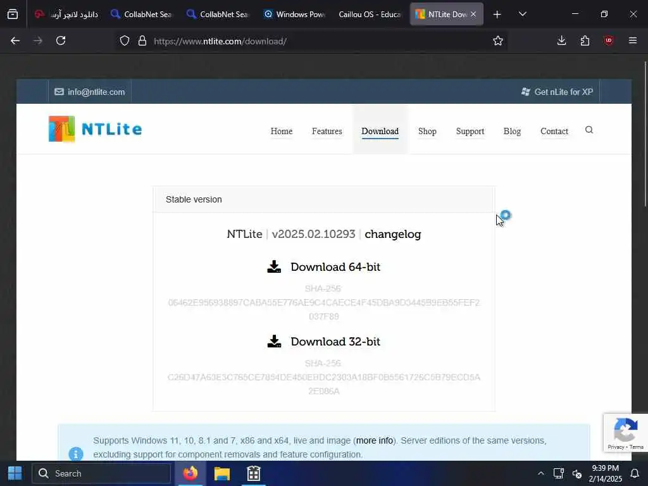Open the Features menu item

click(x=327, y=131)
